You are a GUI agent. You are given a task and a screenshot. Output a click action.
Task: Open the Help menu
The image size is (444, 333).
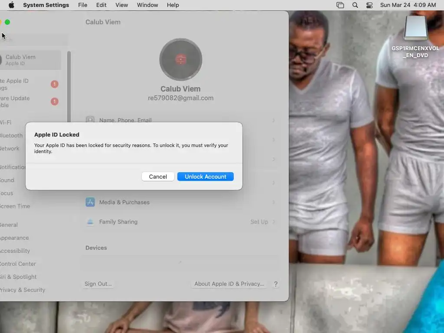(x=173, y=5)
